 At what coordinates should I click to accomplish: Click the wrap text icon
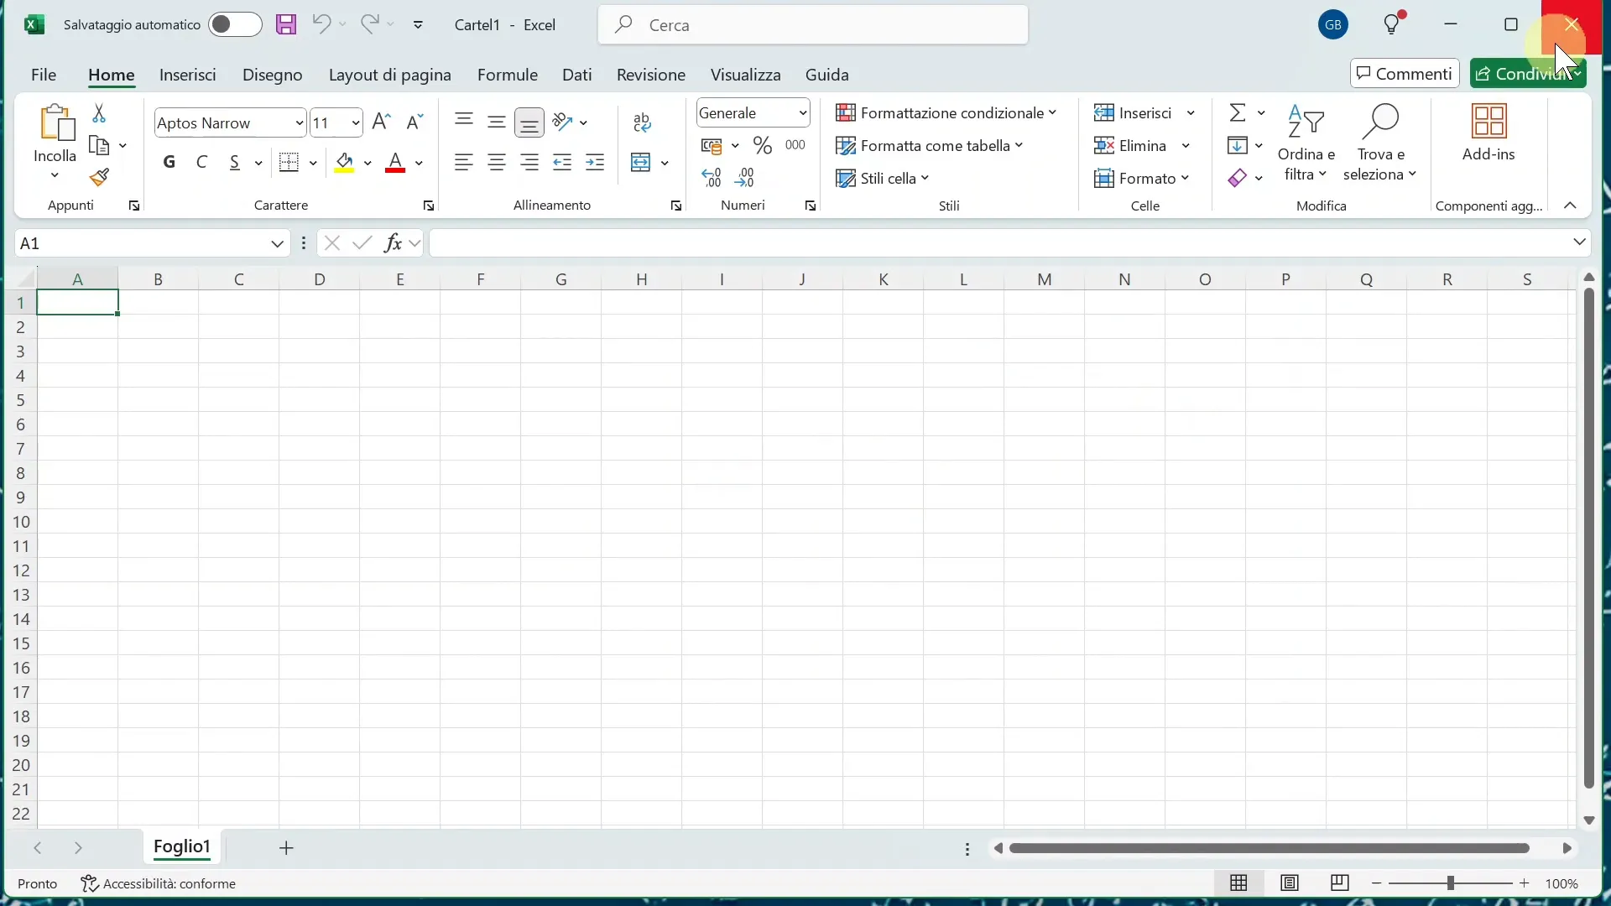coord(644,122)
